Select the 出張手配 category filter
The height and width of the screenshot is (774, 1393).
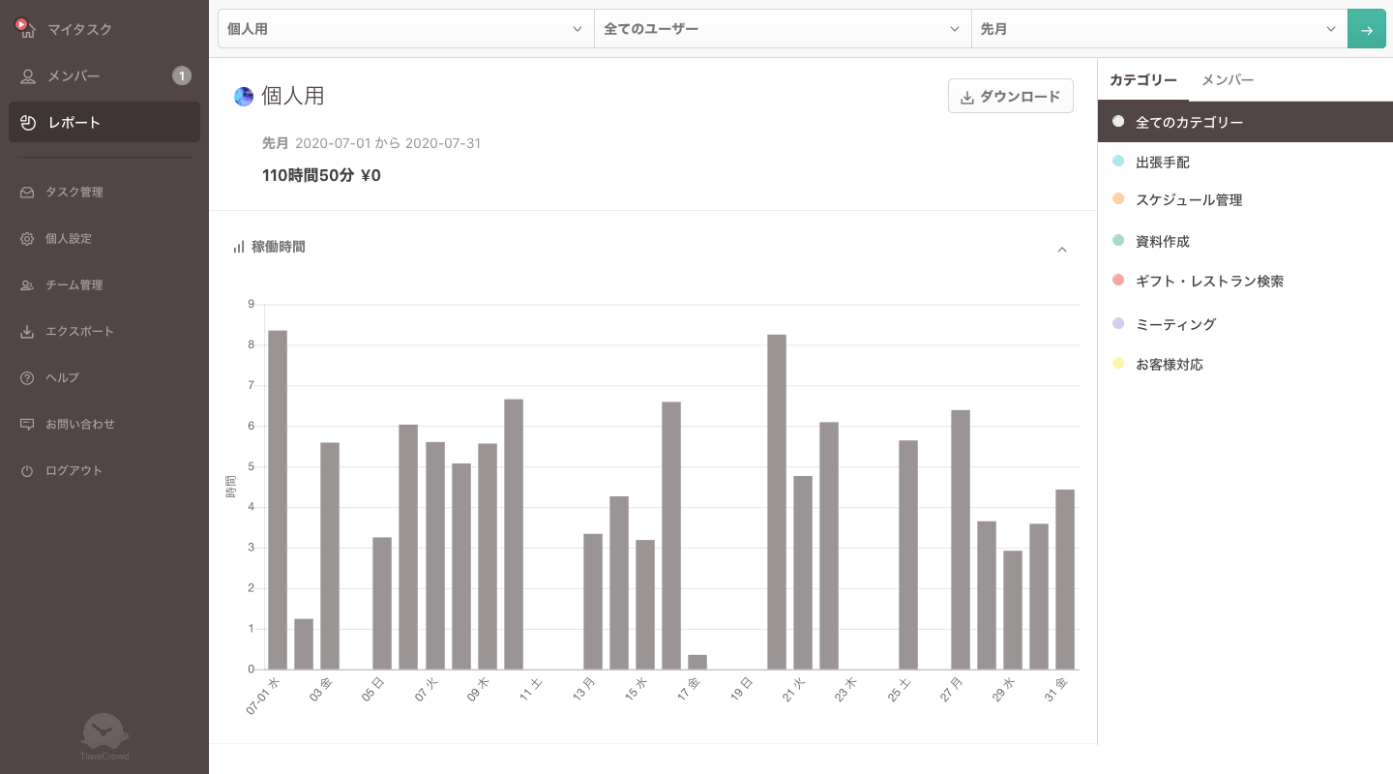tap(1162, 163)
